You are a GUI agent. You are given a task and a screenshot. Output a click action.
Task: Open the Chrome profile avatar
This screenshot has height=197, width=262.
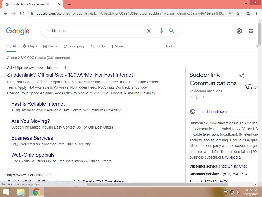pos(248,13)
